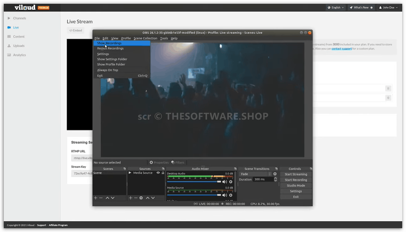Choose Remux Recordings in the File menu
The width and height of the screenshot is (406, 232).
tap(122, 48)
